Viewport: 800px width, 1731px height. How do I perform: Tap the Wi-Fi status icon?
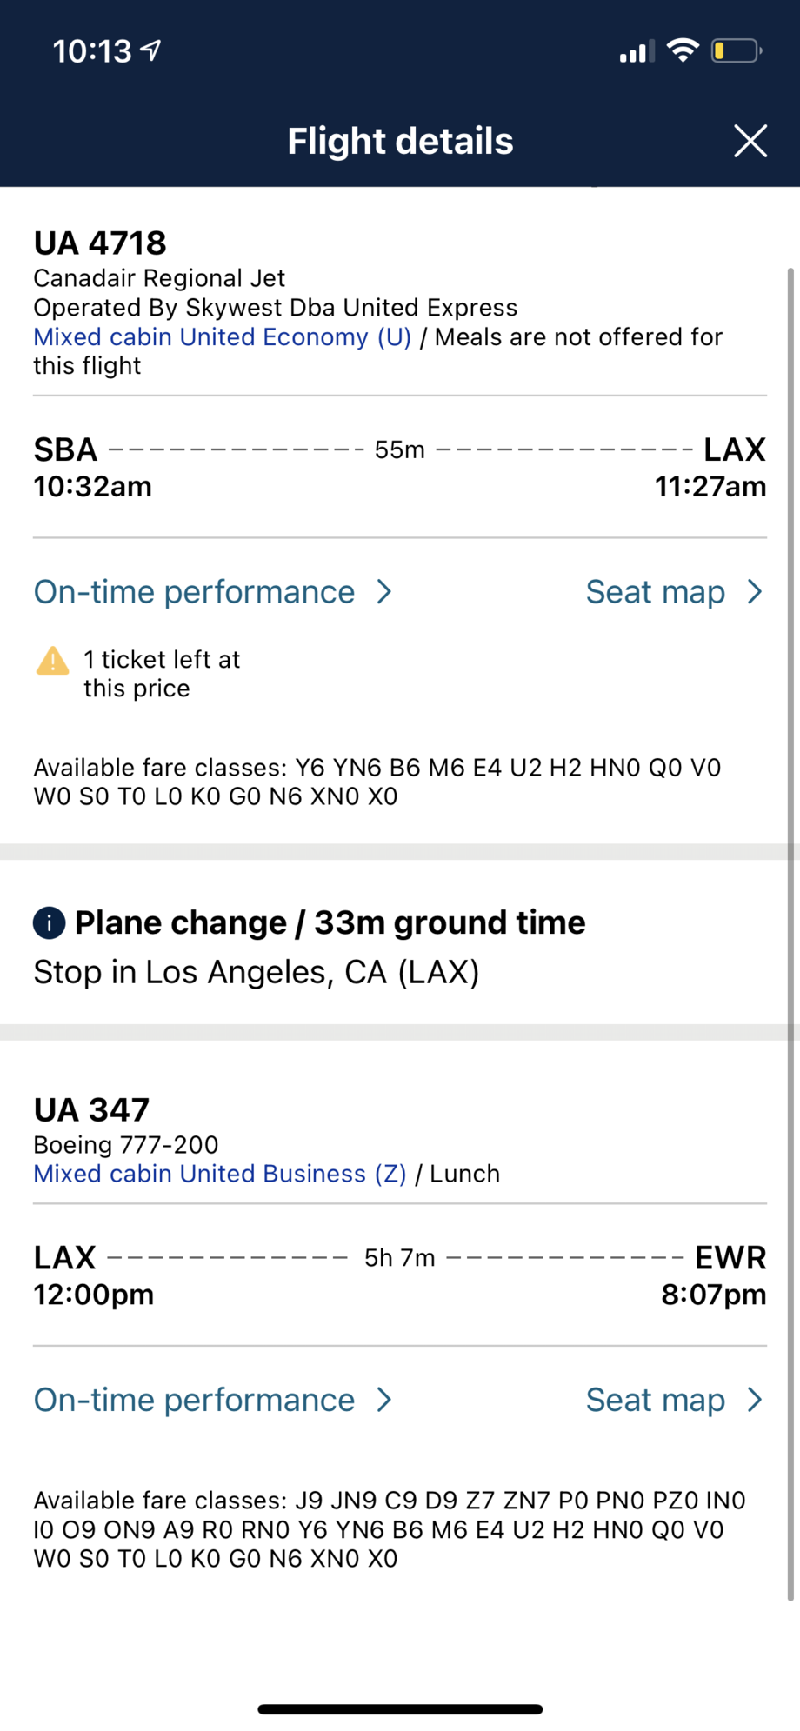tap(683, 50)
